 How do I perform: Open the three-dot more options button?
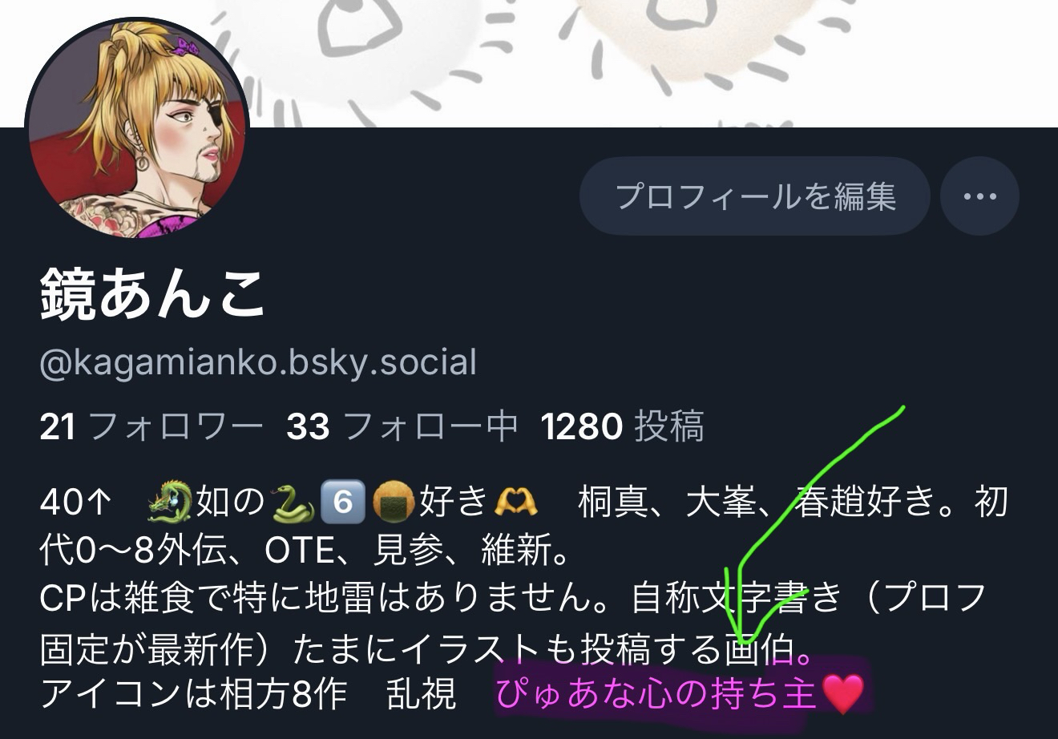979,196
